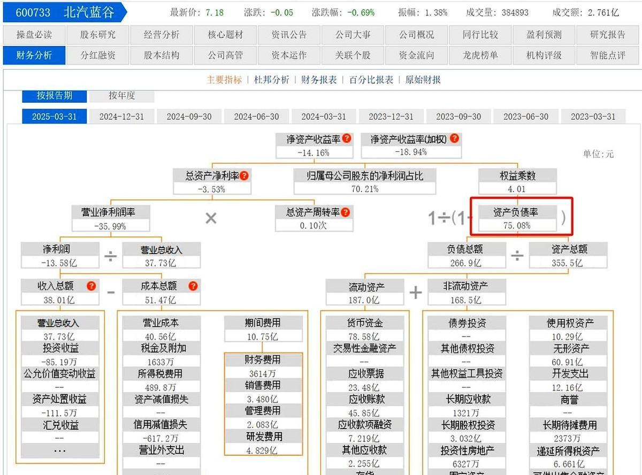The image size is (642, 475).
Task: Go to the 核心题材 tab
Action: pyautogui.click(x=225, y=35)
